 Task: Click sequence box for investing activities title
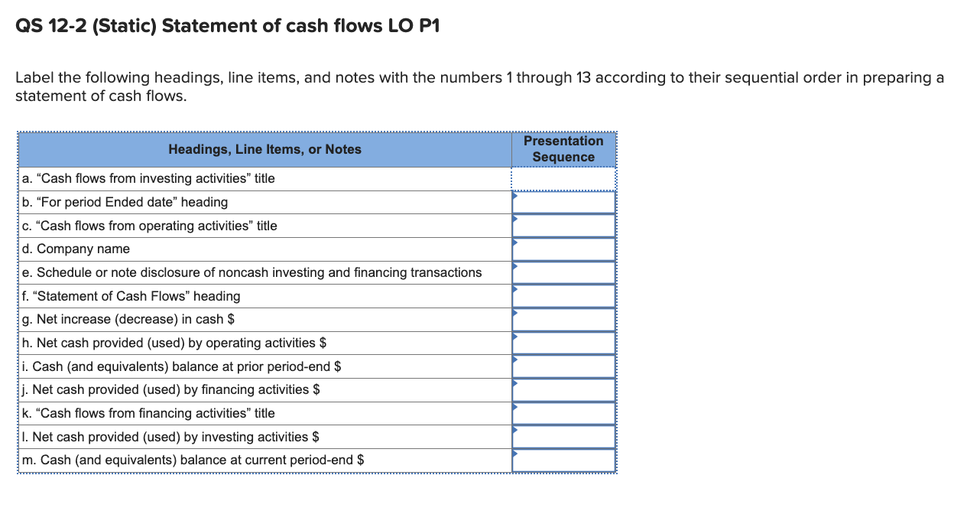[563, 178]
